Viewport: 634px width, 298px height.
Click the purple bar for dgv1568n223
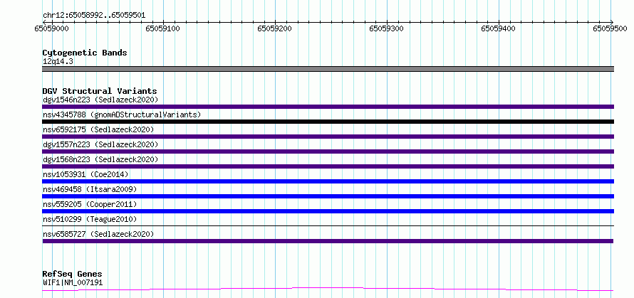click(x=328, y=166)
